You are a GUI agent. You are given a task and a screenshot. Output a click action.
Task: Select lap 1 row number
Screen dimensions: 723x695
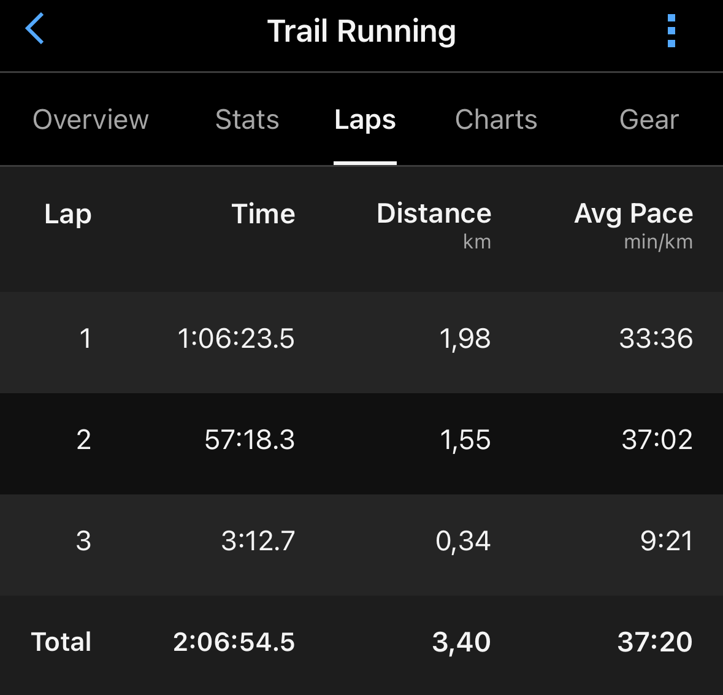(85, 339)
